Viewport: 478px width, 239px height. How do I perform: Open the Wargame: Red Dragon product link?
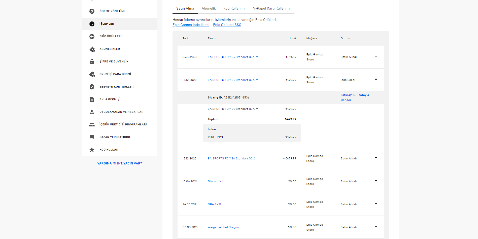(223, 227)
